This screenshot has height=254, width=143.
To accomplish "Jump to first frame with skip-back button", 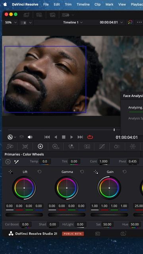I will click(47, 137).
